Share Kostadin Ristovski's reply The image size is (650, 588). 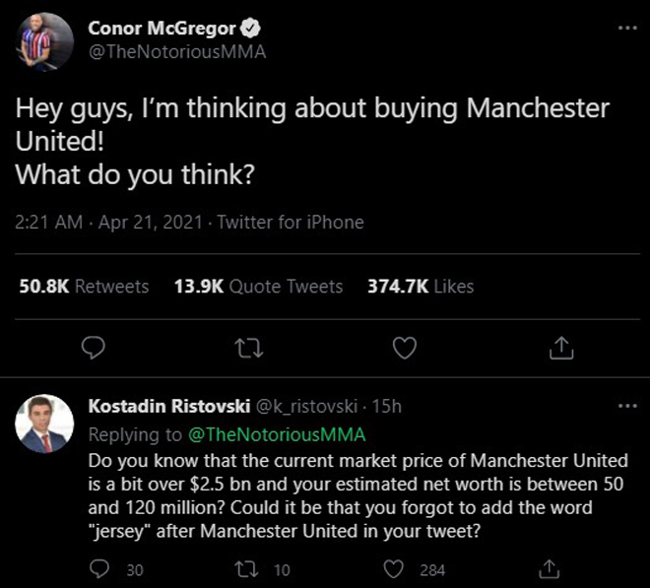[551, 569]
